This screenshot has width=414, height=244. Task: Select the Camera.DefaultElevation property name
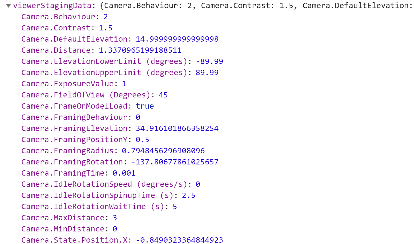tap(74, 39)
